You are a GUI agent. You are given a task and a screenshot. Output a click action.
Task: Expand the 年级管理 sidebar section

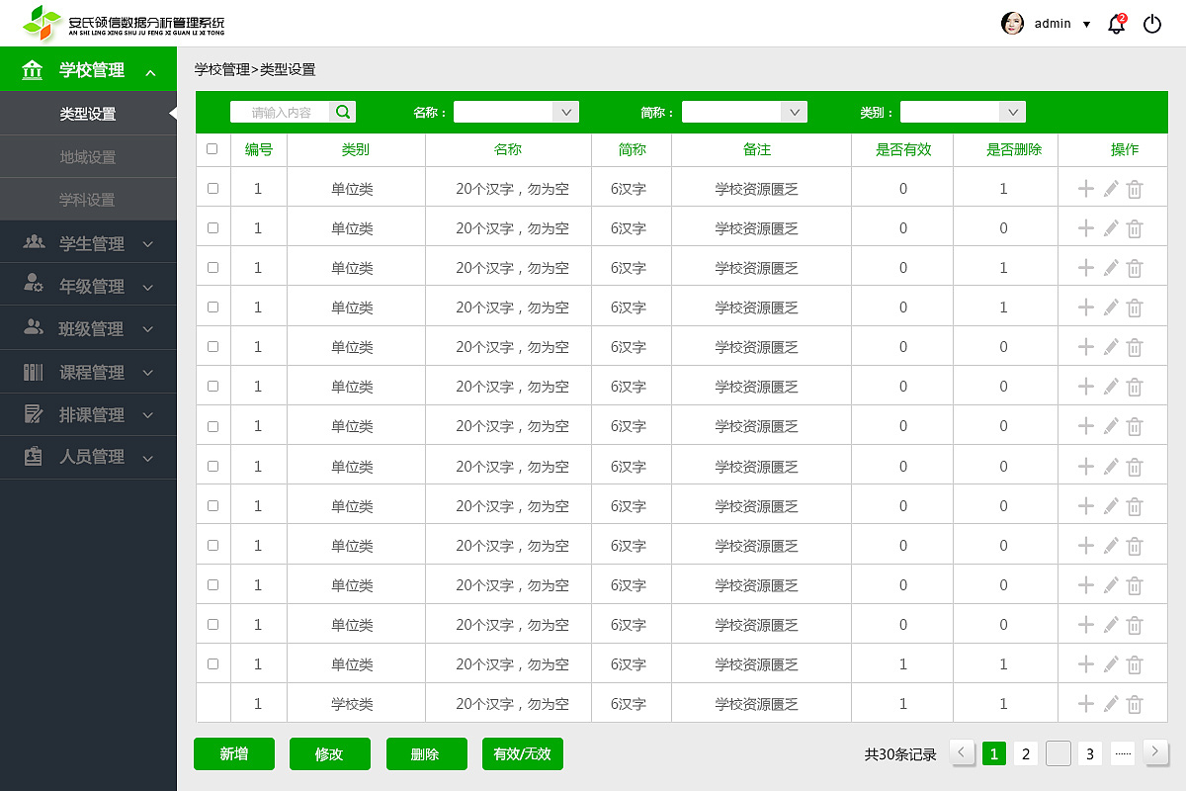pos(89,285)
